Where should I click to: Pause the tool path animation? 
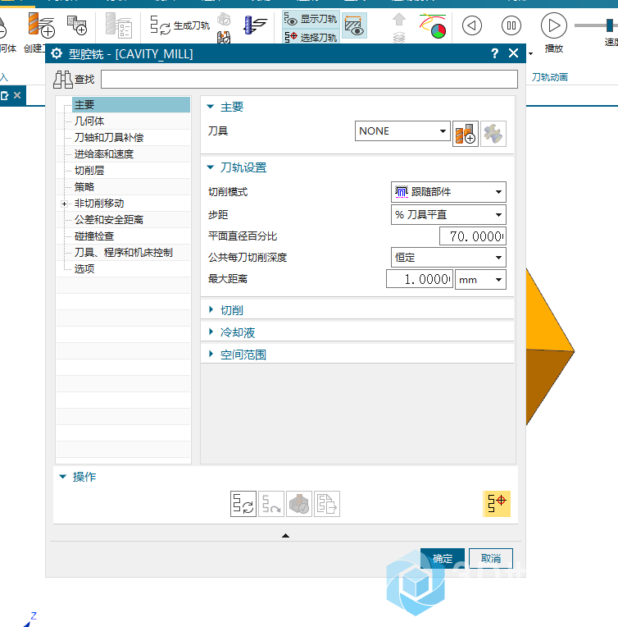click(x=511, y=25)
